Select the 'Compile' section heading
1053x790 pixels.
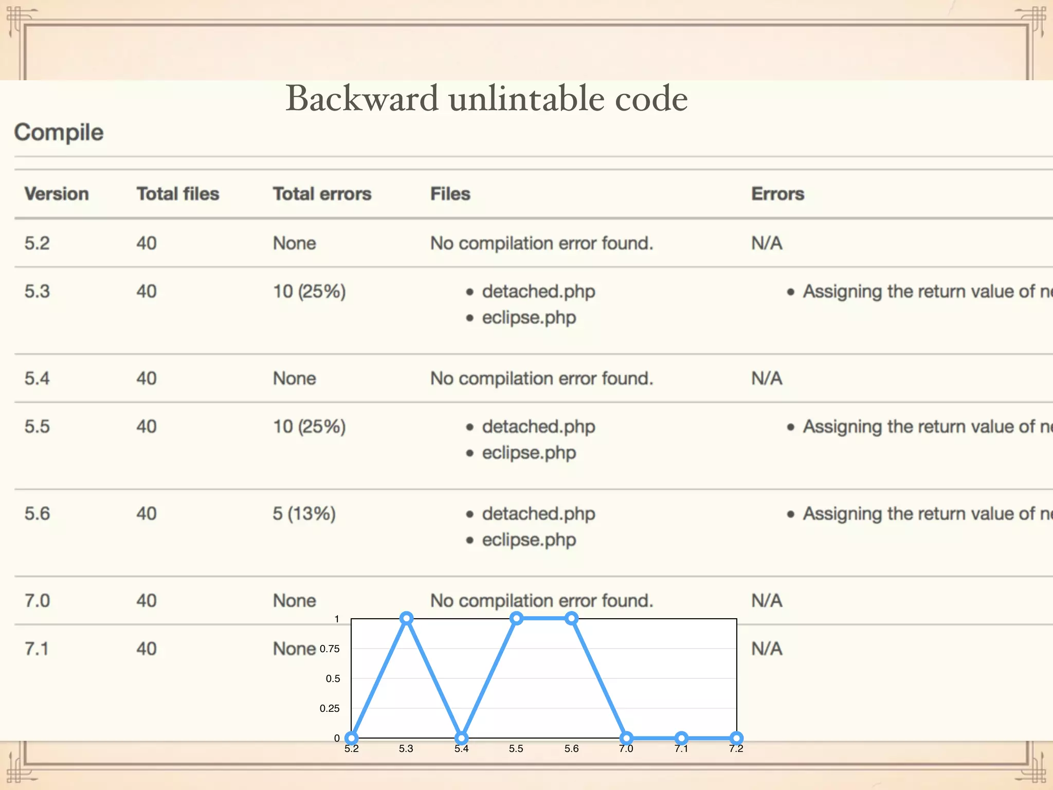click(x=59, y=133)
